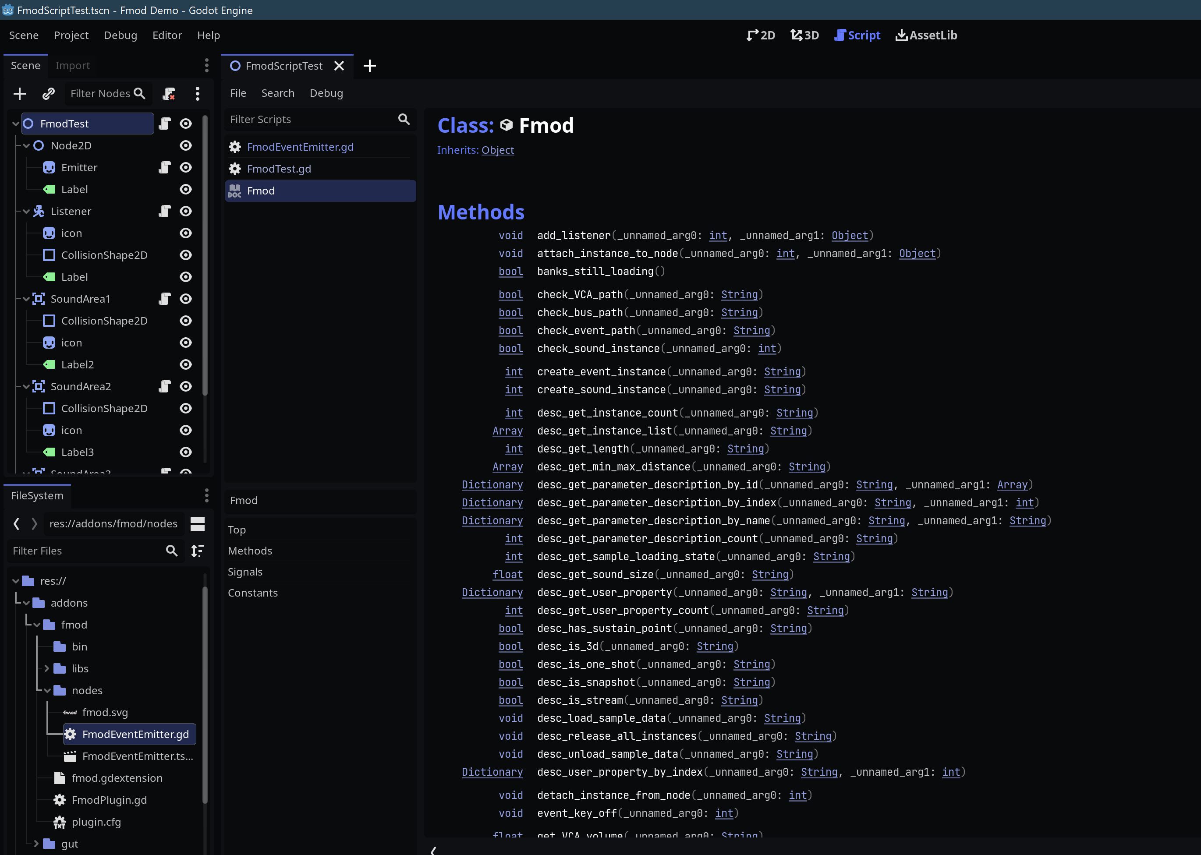
Task: Toggle visibility of Label2 node
Action: coord(186,364)
